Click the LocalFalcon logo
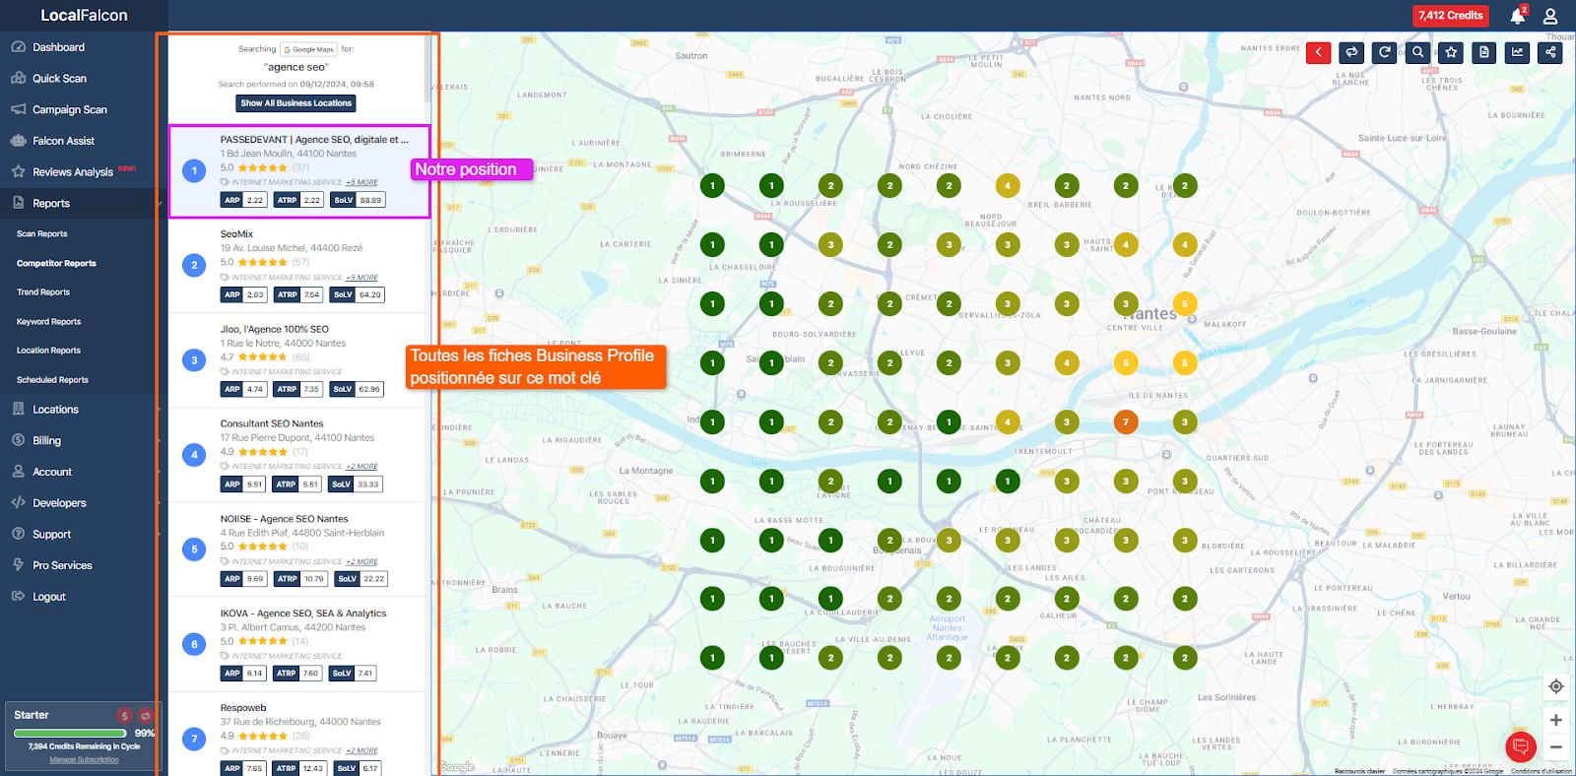The height and width of the screenshot is (776, 1576). point(84,16)
